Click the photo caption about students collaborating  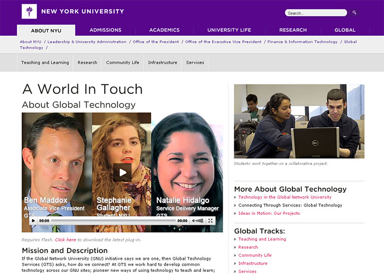click(x=281, y=163)
